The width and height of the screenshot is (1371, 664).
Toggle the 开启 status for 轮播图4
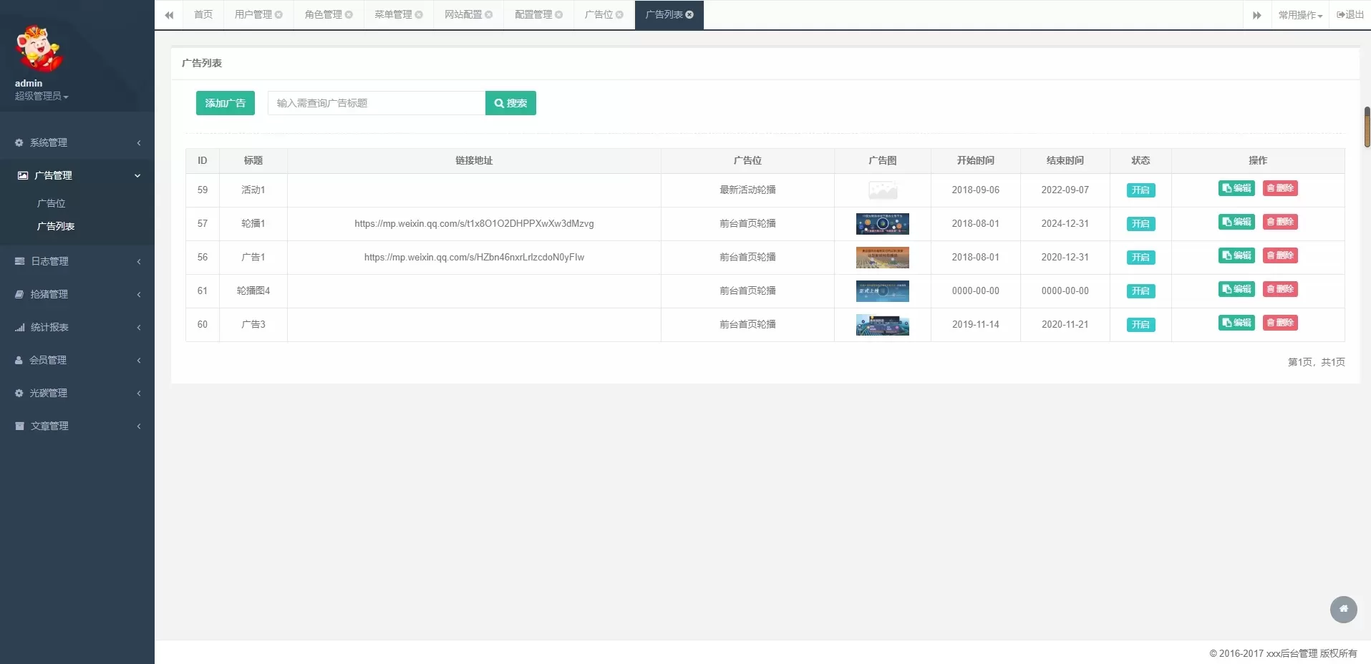tap(1140, 291)
